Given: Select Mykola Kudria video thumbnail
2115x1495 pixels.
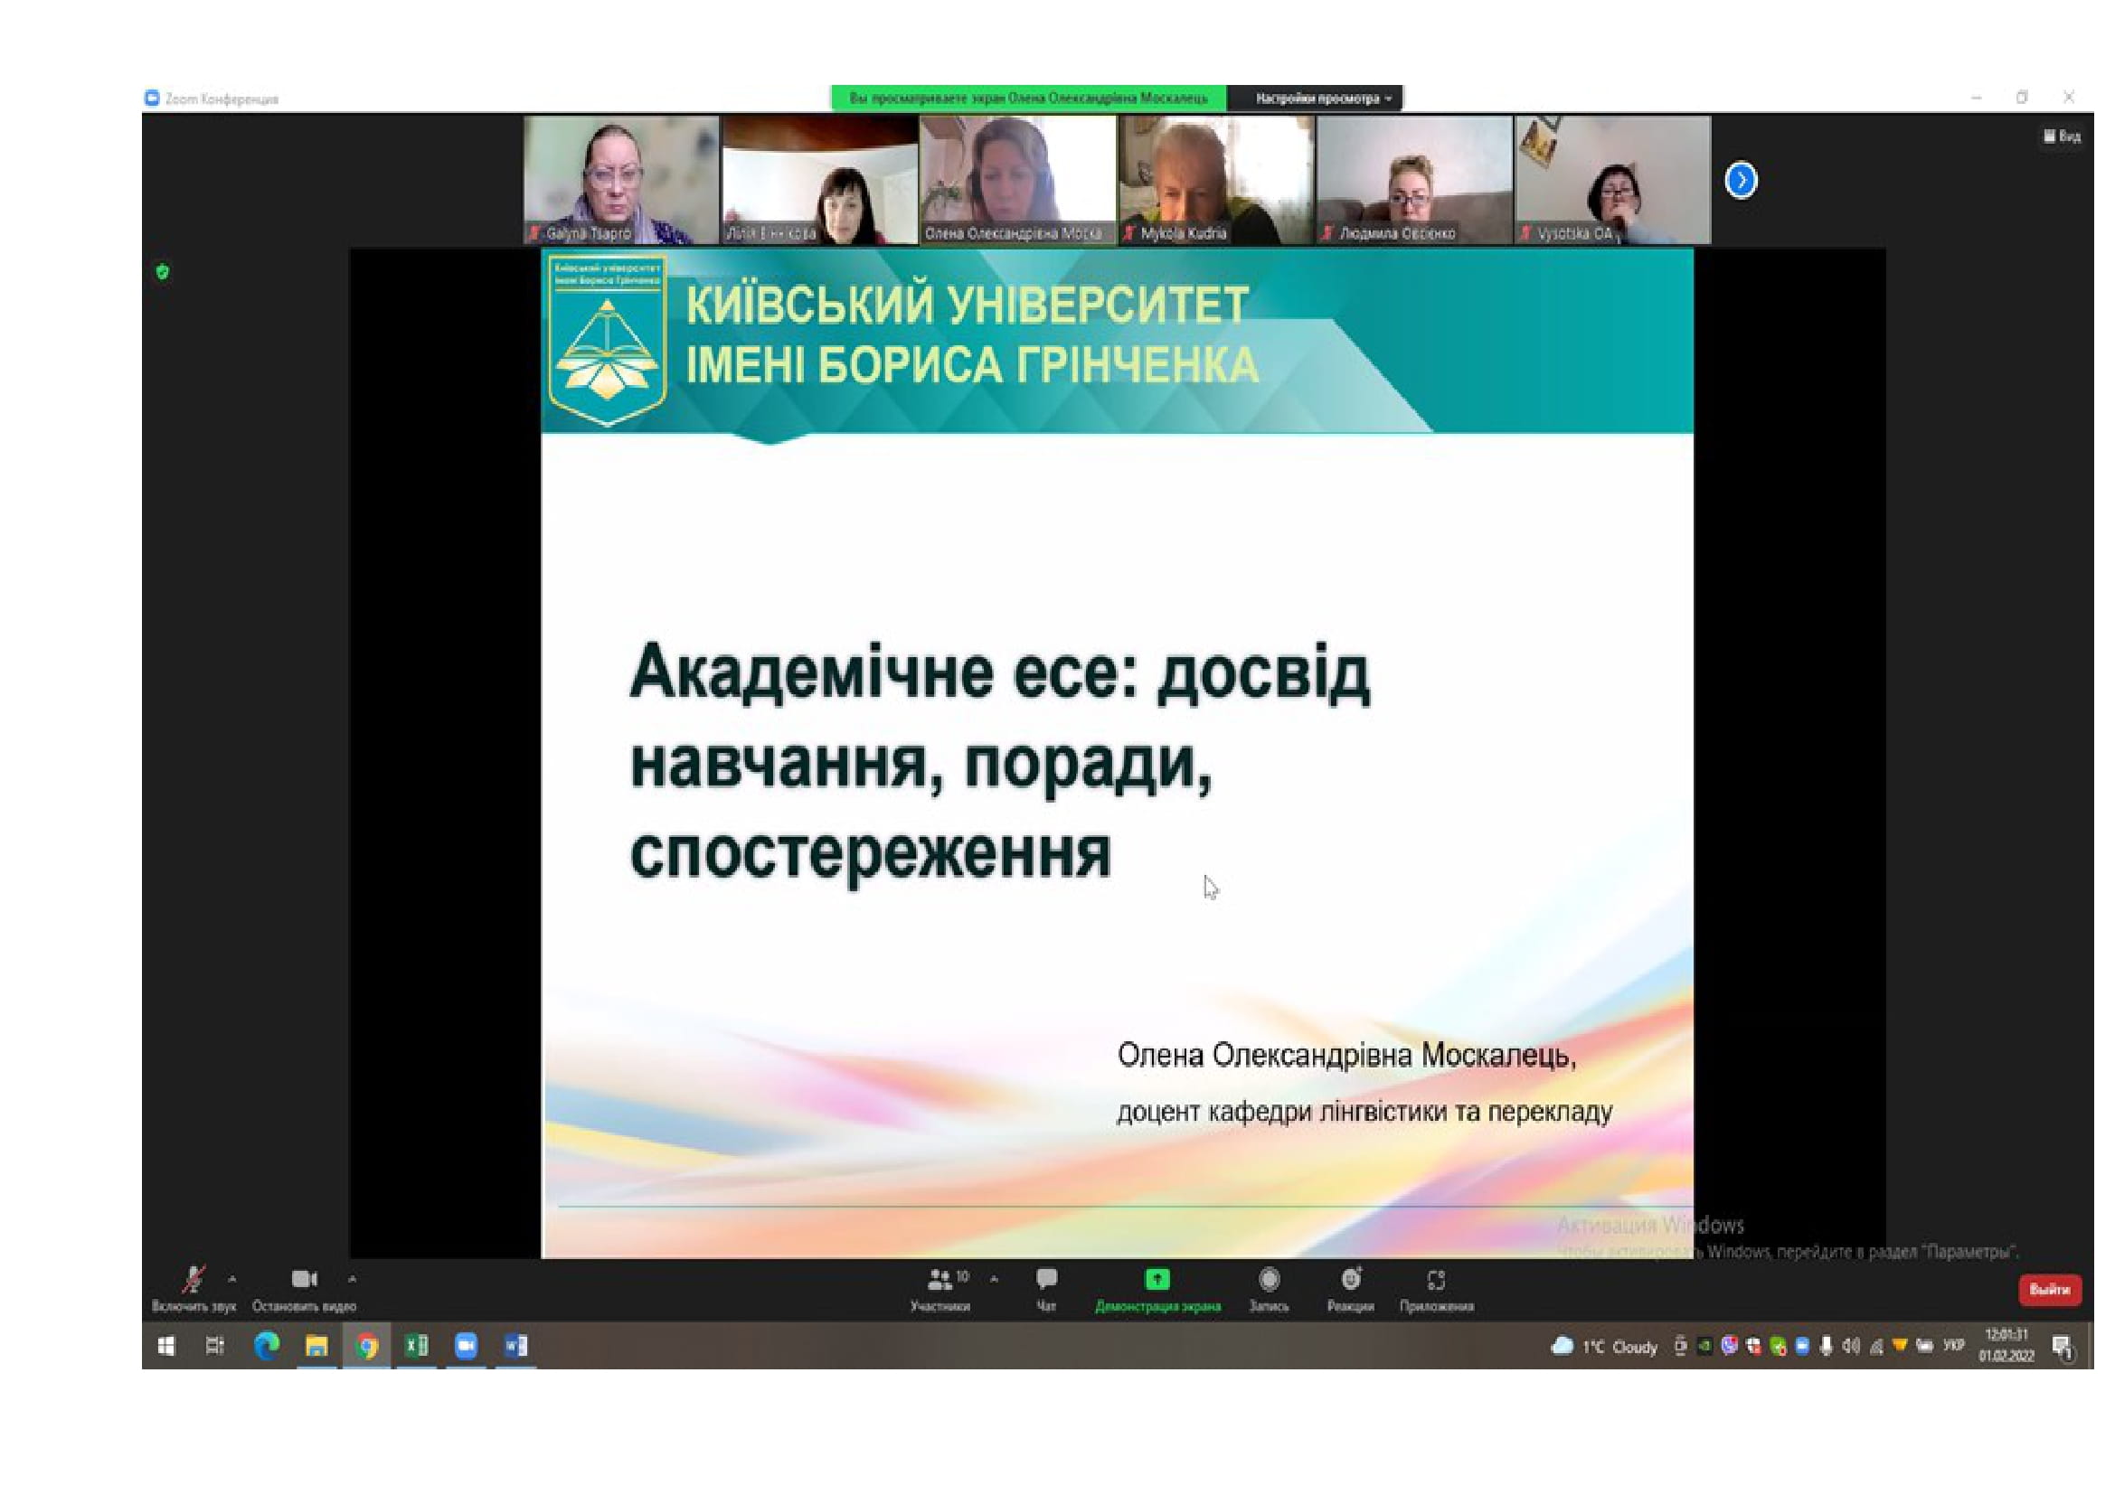Looking at the screenshot, I should tap(1216, 180).
